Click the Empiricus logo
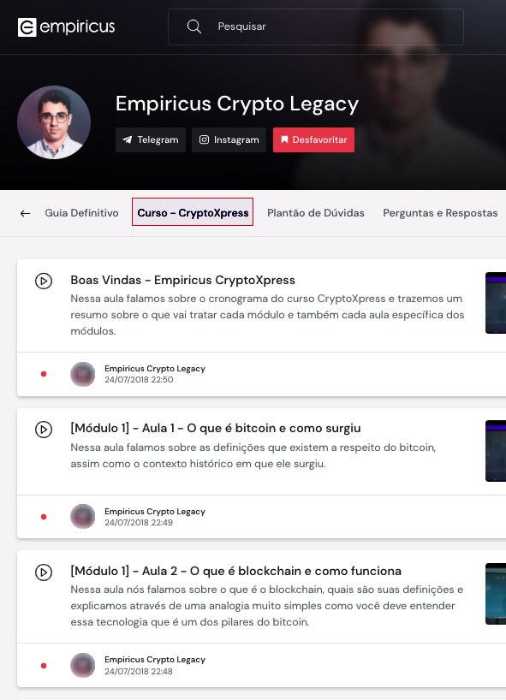 66,27
